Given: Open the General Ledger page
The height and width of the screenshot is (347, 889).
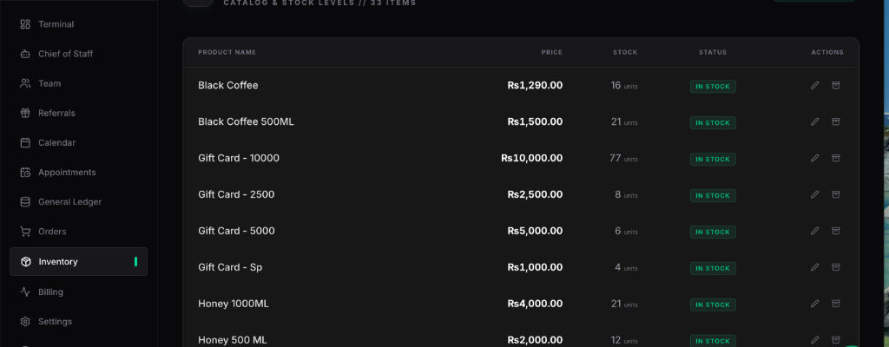Looking at the screenshot, I should [69, 201].
